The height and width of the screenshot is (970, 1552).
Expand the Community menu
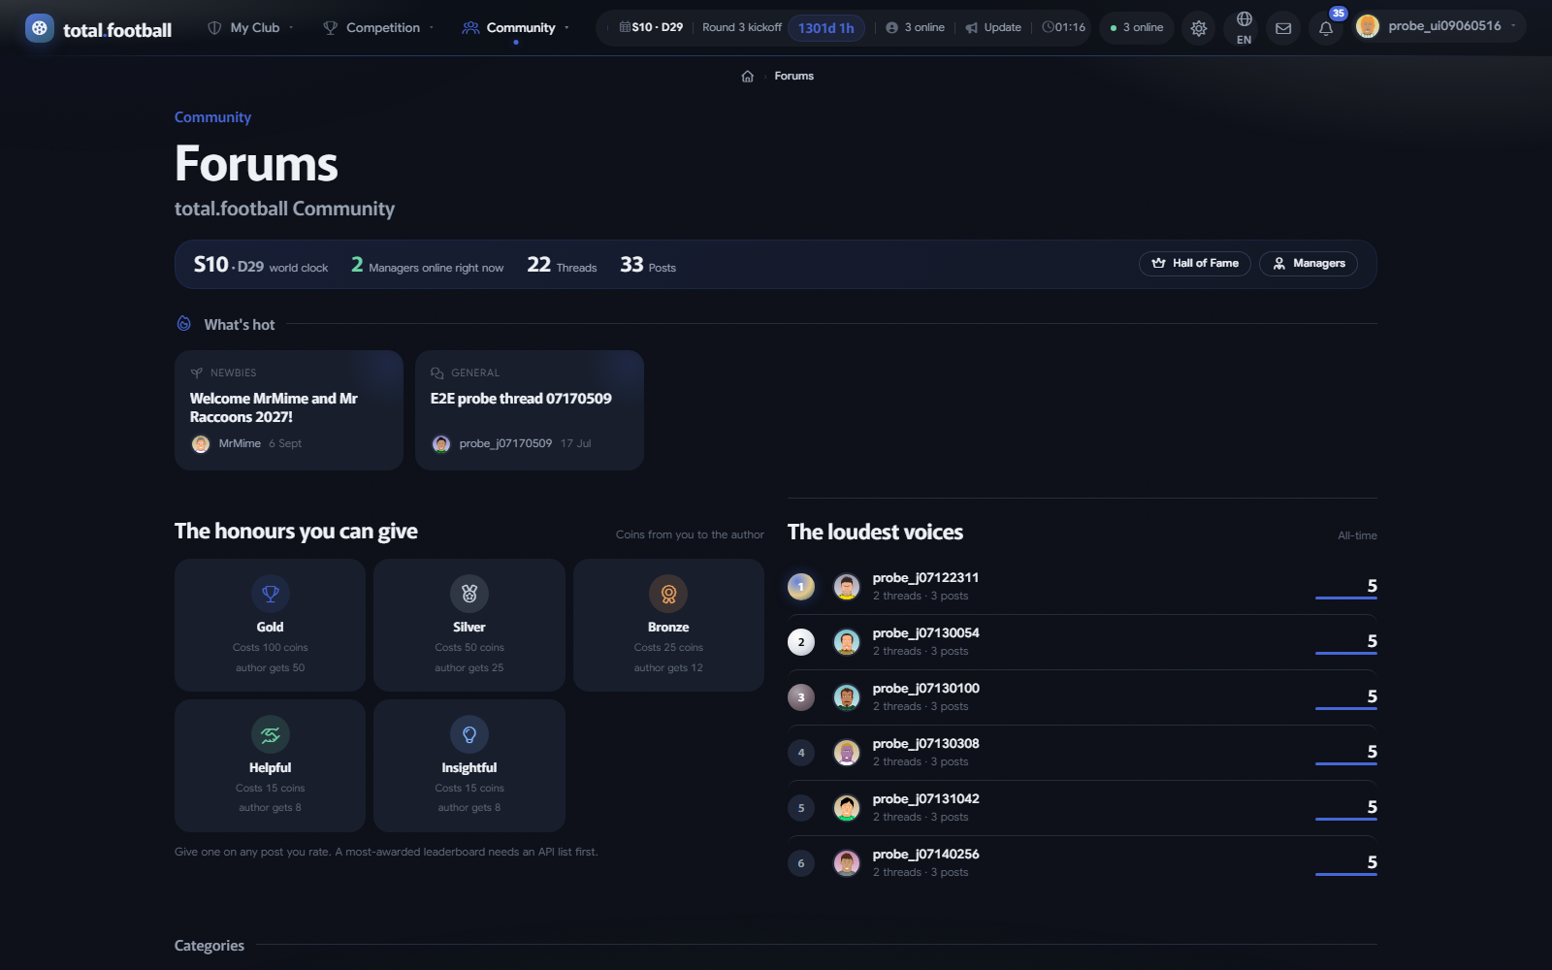pos(516,28)
